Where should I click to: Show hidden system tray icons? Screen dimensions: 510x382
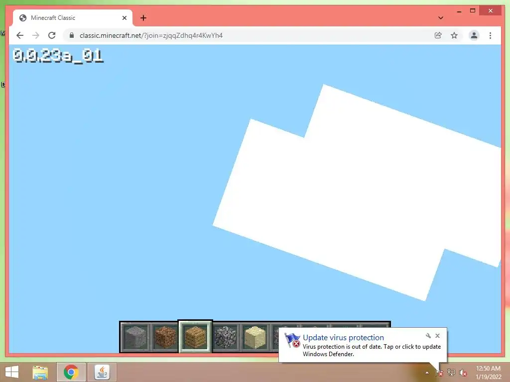(427, 373)
